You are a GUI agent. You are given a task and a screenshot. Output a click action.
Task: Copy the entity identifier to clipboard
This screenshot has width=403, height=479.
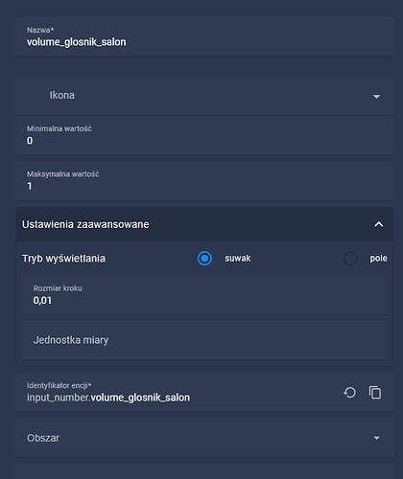click(375, 393)
